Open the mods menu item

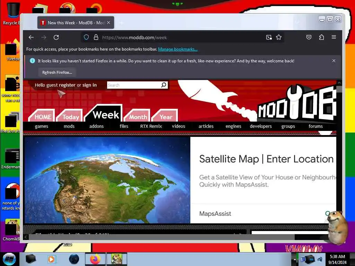point(69,126)
